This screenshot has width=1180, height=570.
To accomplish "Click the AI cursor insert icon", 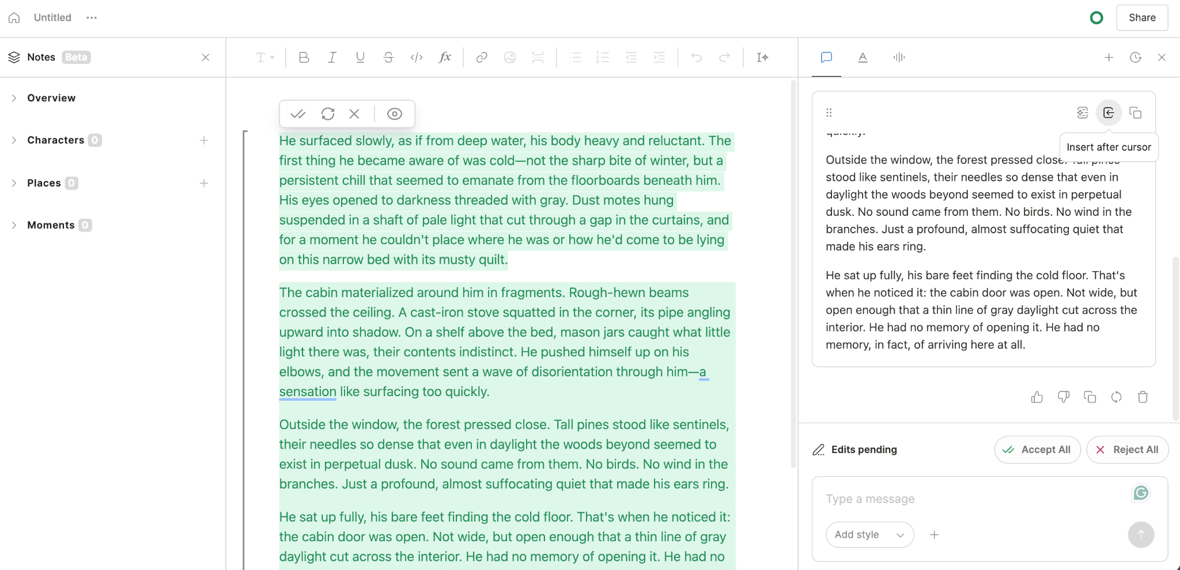I will click(x=762, y=58).
